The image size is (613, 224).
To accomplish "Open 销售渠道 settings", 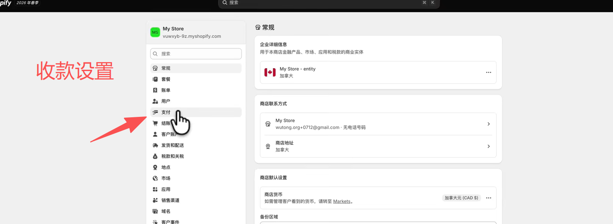I will [x=196, y=200].
